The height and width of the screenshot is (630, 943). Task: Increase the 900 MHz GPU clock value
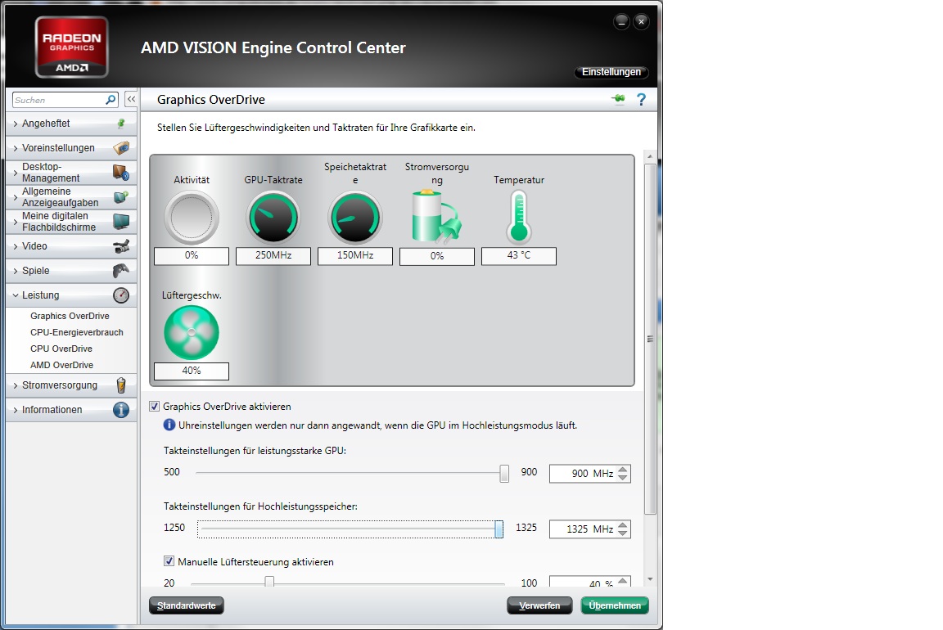[623, 470]
